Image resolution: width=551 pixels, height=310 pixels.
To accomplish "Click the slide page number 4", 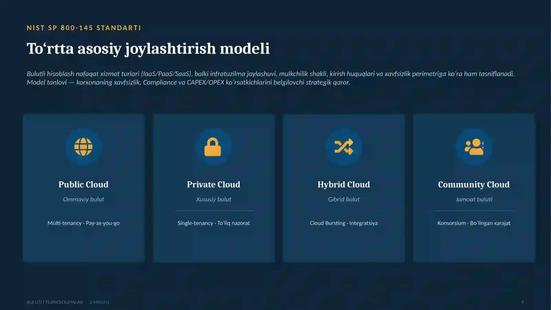I will [522, 302].
